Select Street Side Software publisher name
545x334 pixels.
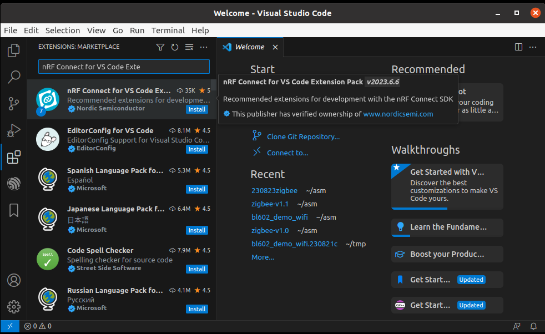pos(109,269)
